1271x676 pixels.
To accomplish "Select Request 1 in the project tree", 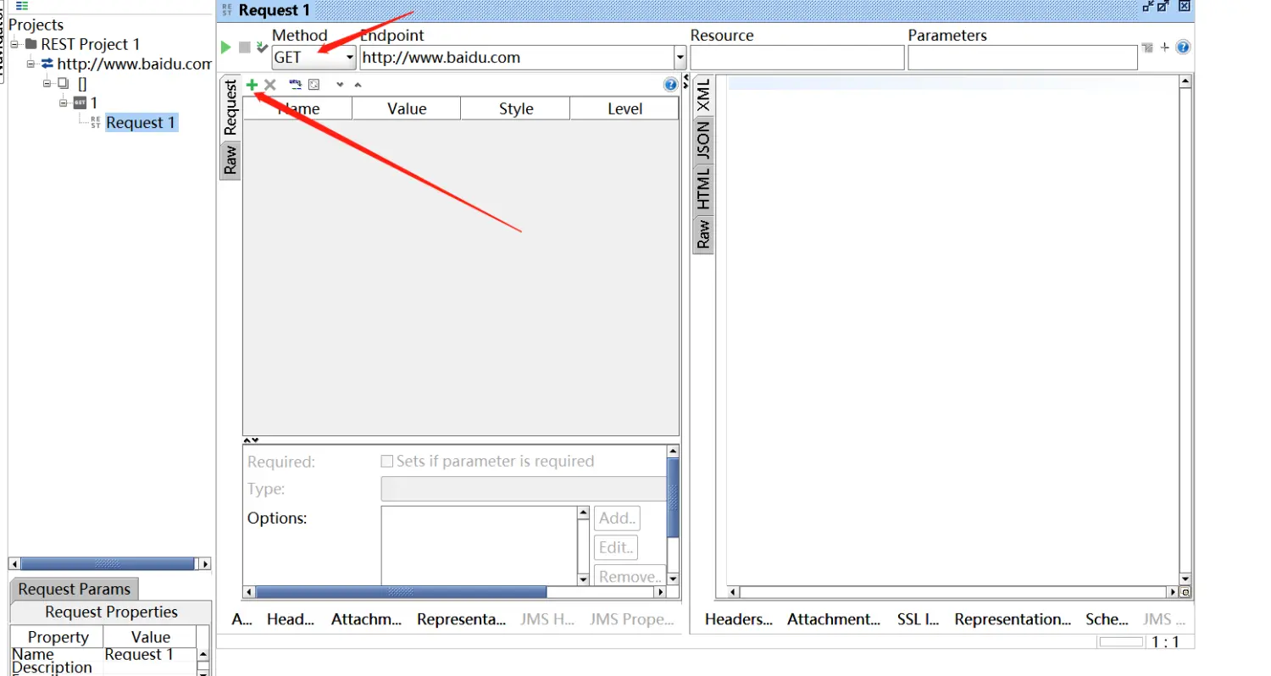I will click(141, 122).
